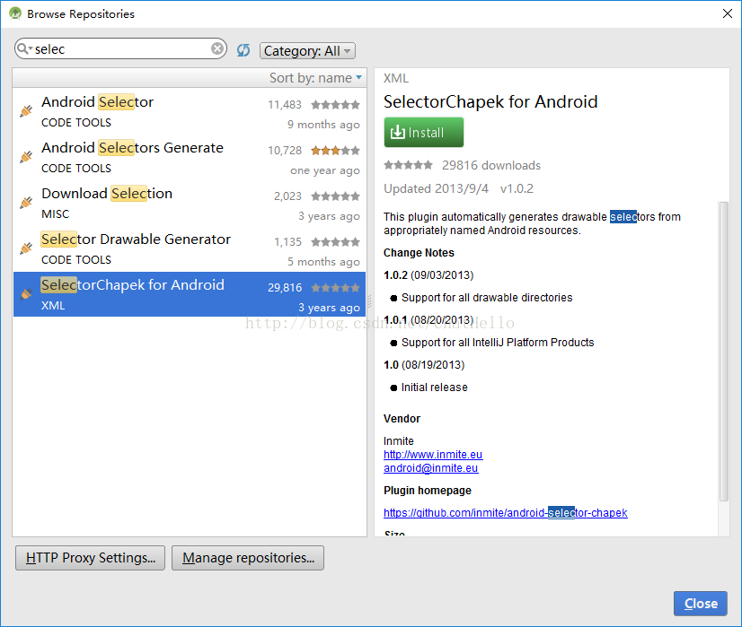
Task: Click the '29816 downloads' text
Action: (x=491, y=165)
